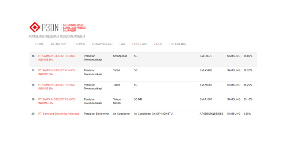
Task: Click the P3DN logo text
Action: pos(50,28)
